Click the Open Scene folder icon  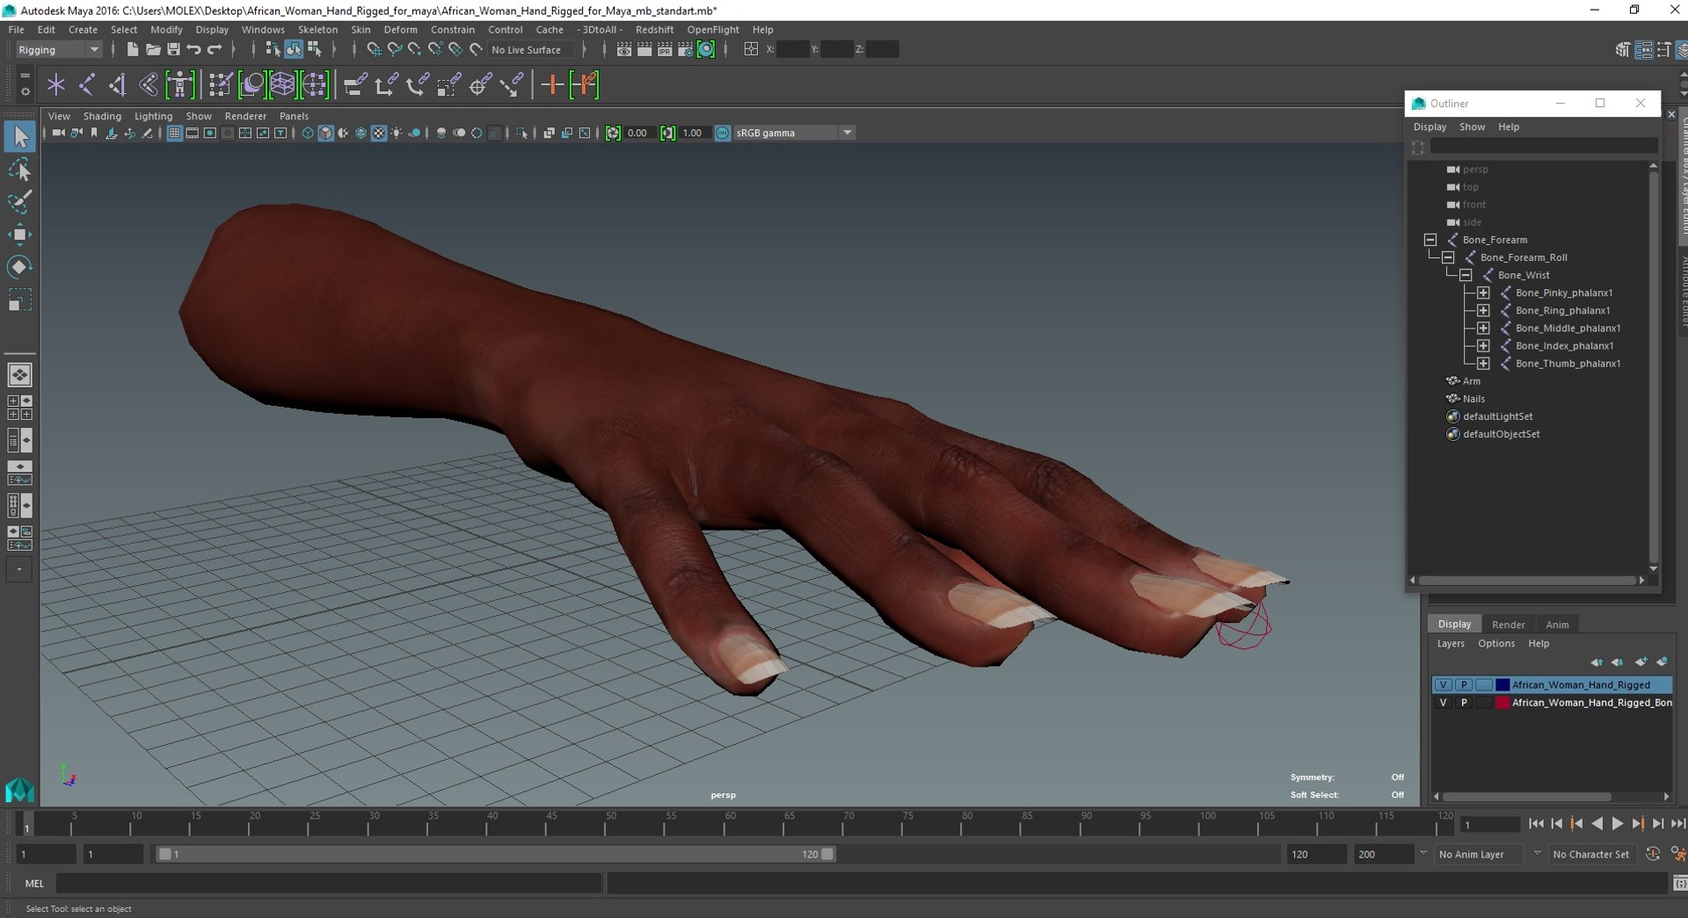tap(153, 50)
